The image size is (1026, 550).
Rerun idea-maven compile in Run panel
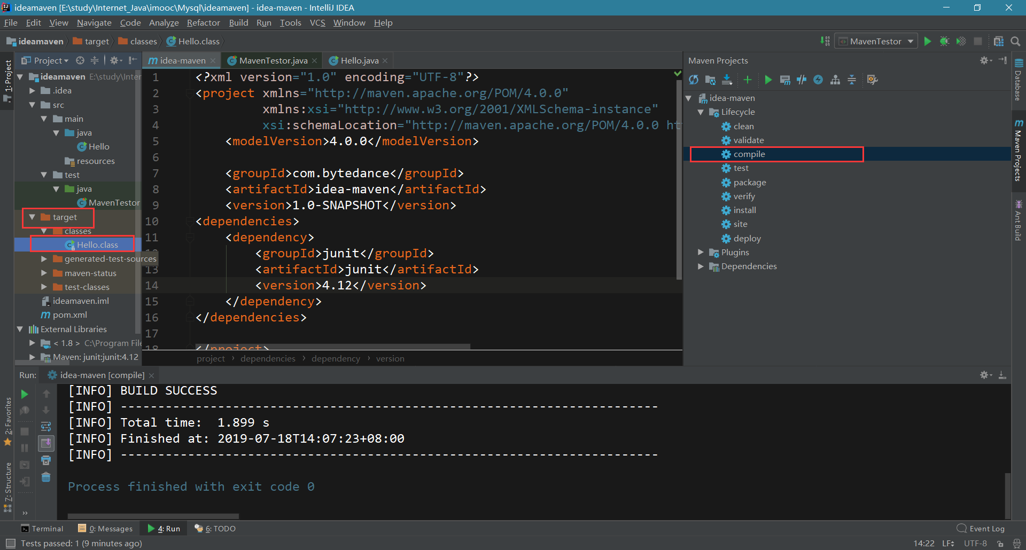25,394
